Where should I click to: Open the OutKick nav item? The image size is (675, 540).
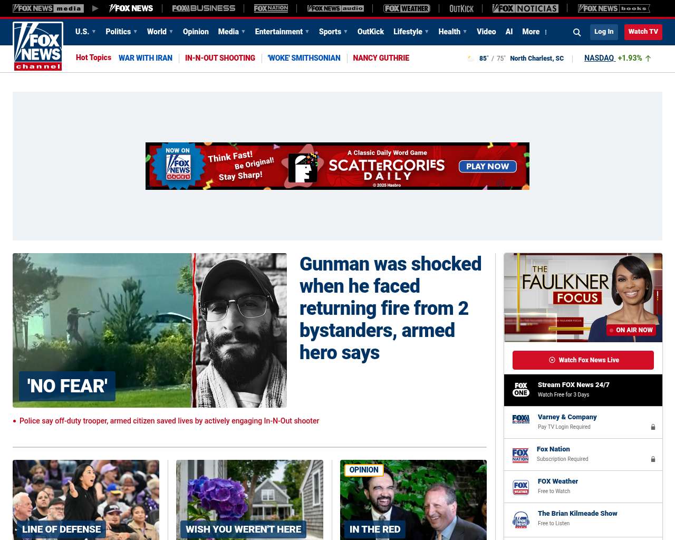[371, 32]
